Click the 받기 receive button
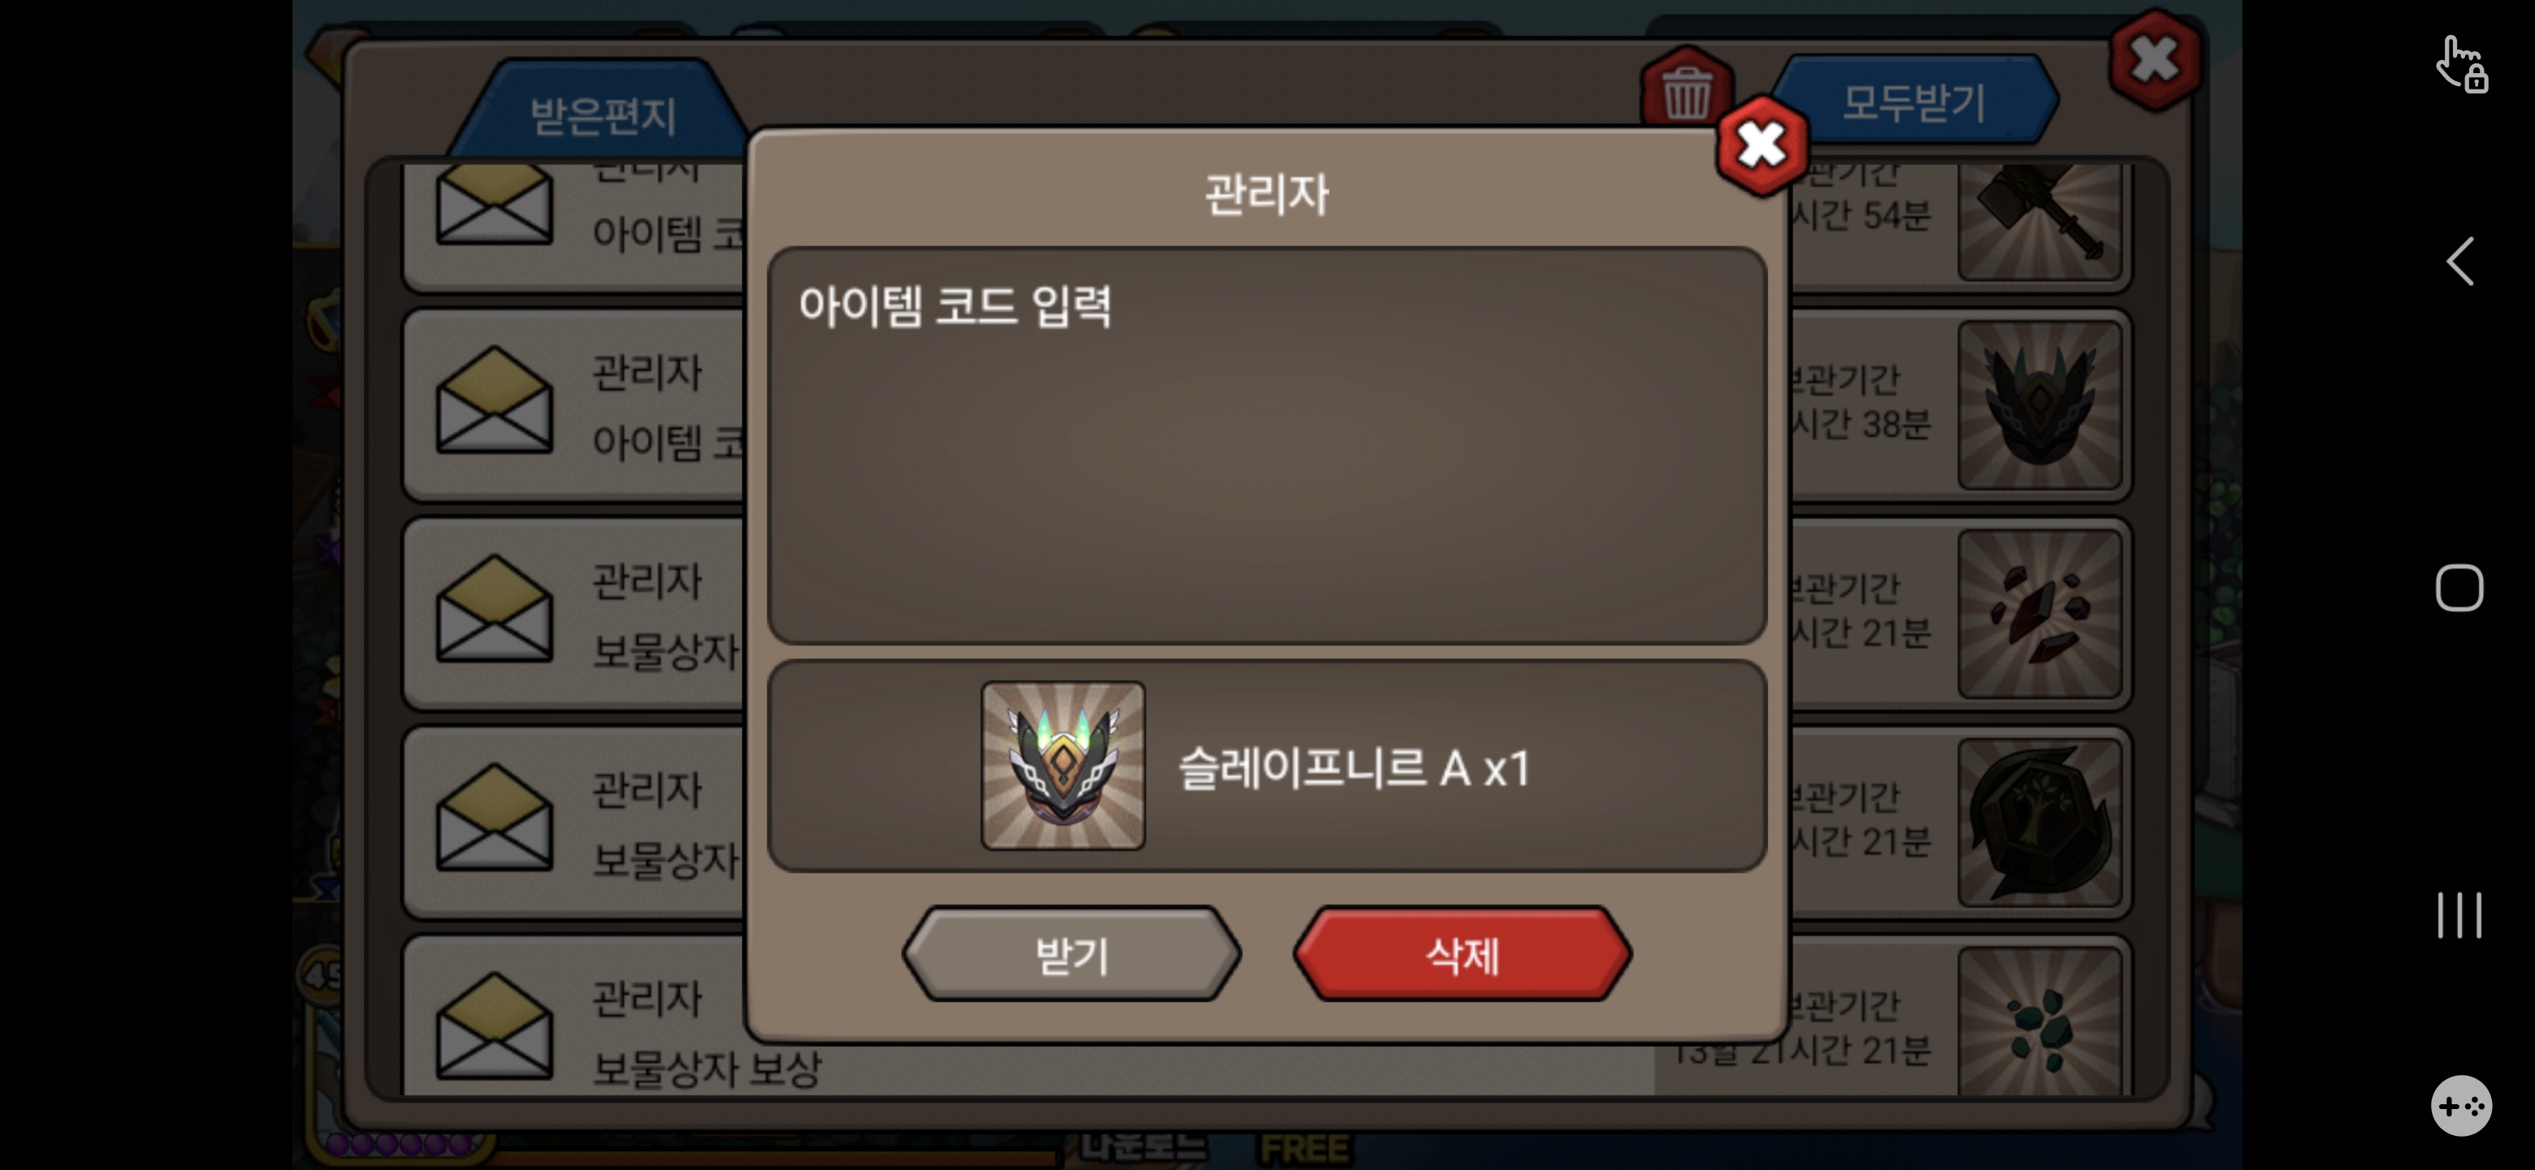This screenshot has height=1170, width=2535. [x=1072, y=954]
